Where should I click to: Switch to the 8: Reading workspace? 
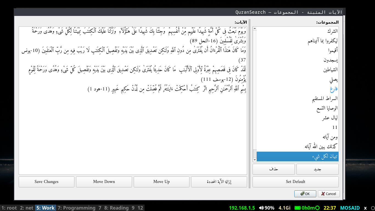(x=116, y=208)
